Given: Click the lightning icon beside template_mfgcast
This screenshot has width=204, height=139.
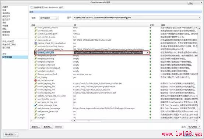Looking at the screenshot, I should [35, 62].
